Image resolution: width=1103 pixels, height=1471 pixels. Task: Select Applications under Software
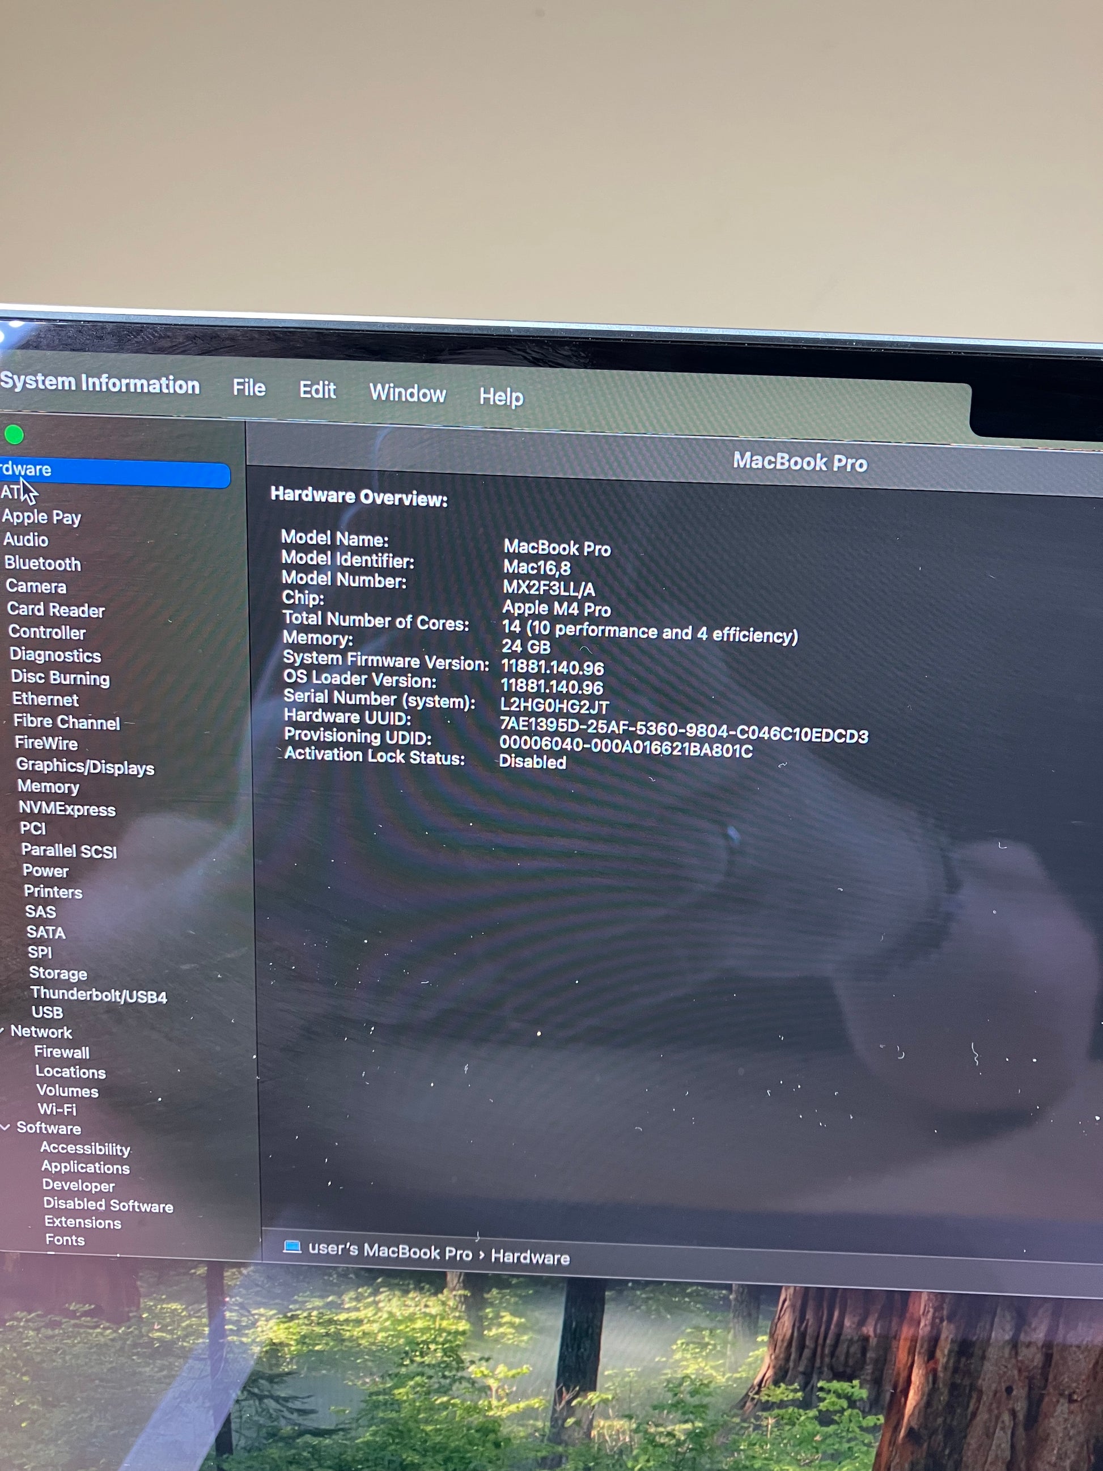pos(86,1167)
